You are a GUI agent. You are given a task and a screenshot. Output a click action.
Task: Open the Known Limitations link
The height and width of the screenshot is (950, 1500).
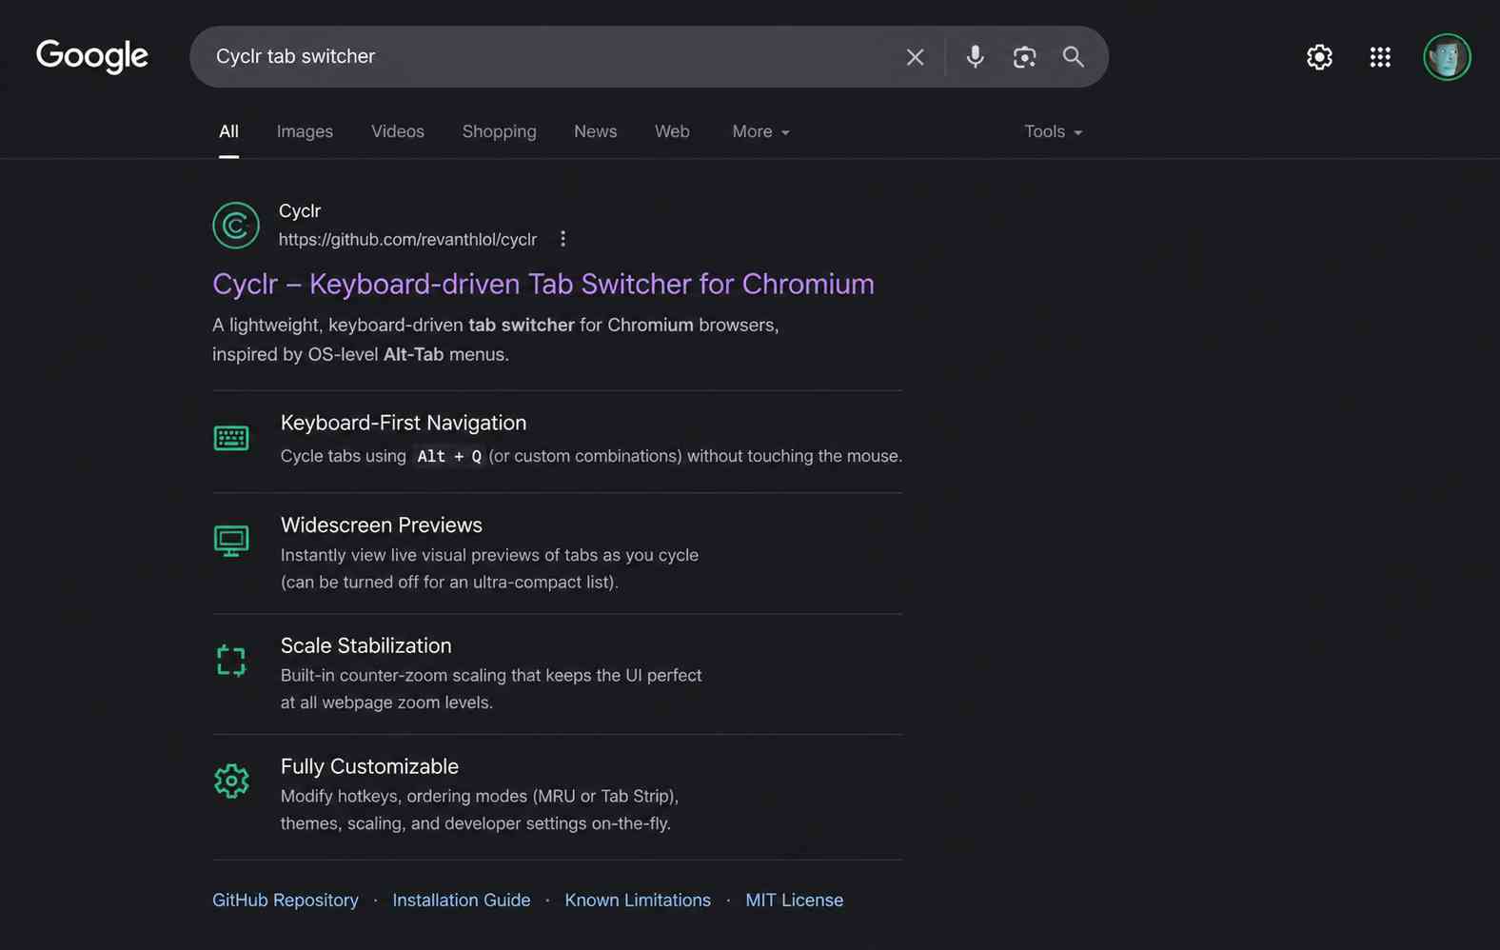point(638,900)
